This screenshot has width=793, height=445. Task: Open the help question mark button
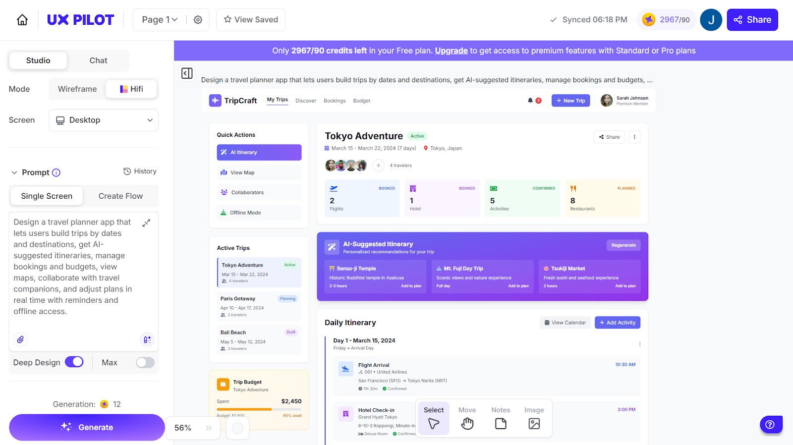(x=771, y=425)
